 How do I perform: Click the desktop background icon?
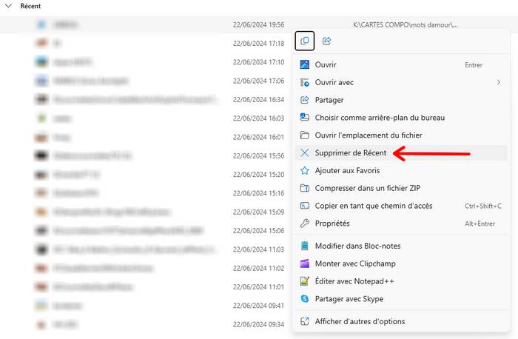point(305,117)
